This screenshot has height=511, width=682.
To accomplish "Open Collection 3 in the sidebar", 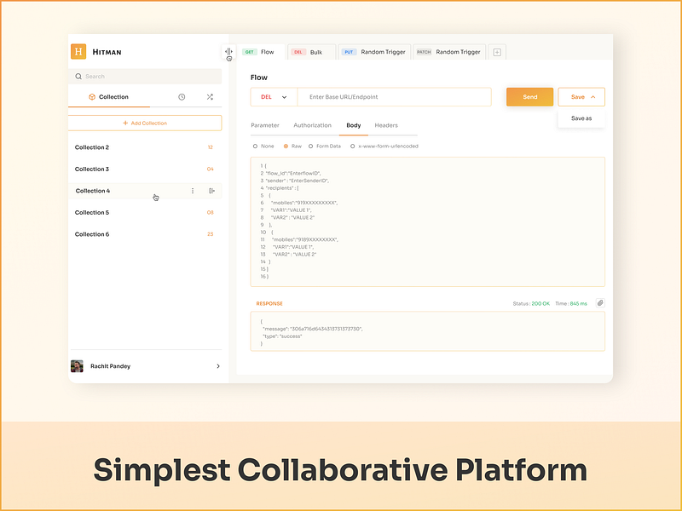I will tap(145, 169).
